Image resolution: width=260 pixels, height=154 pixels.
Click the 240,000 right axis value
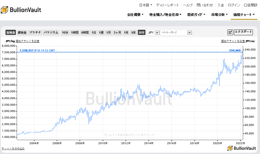coord(250,49)
